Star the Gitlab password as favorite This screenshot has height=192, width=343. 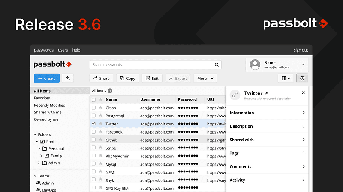(101, 108)
